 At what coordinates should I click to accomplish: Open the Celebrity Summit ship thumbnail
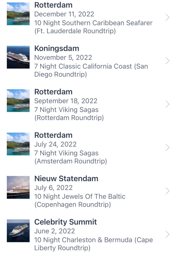click(18, 231)
